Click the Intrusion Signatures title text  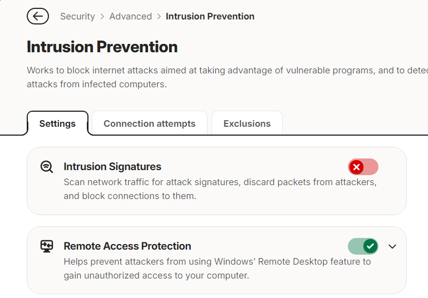tap(112, 167)
